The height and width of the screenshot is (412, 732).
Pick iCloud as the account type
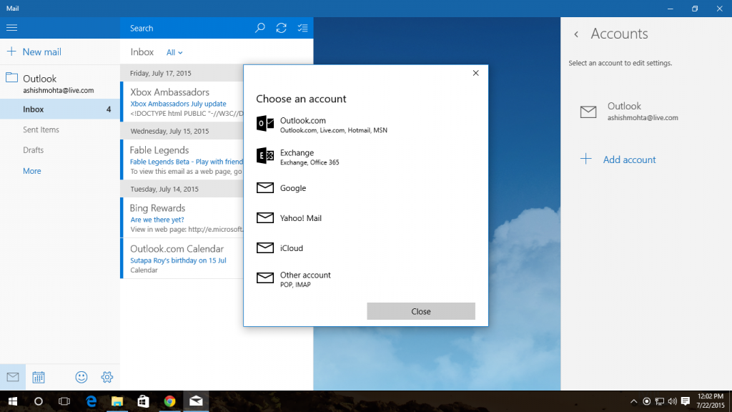point(290,247)
